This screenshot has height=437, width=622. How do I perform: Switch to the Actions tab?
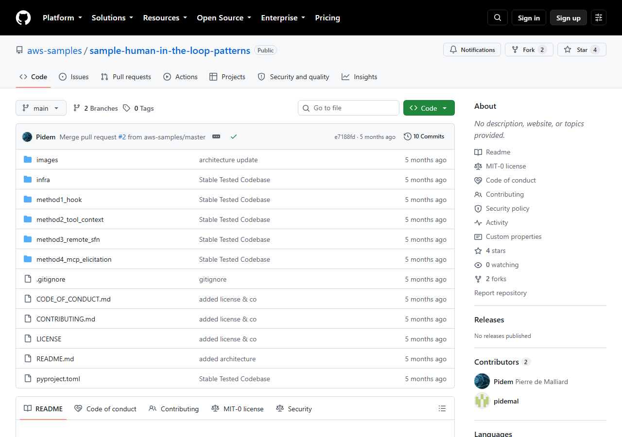pos(180,77)
